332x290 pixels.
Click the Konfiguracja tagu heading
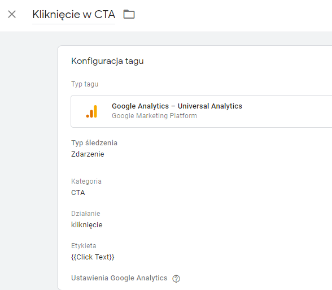[x=107, y=61]
